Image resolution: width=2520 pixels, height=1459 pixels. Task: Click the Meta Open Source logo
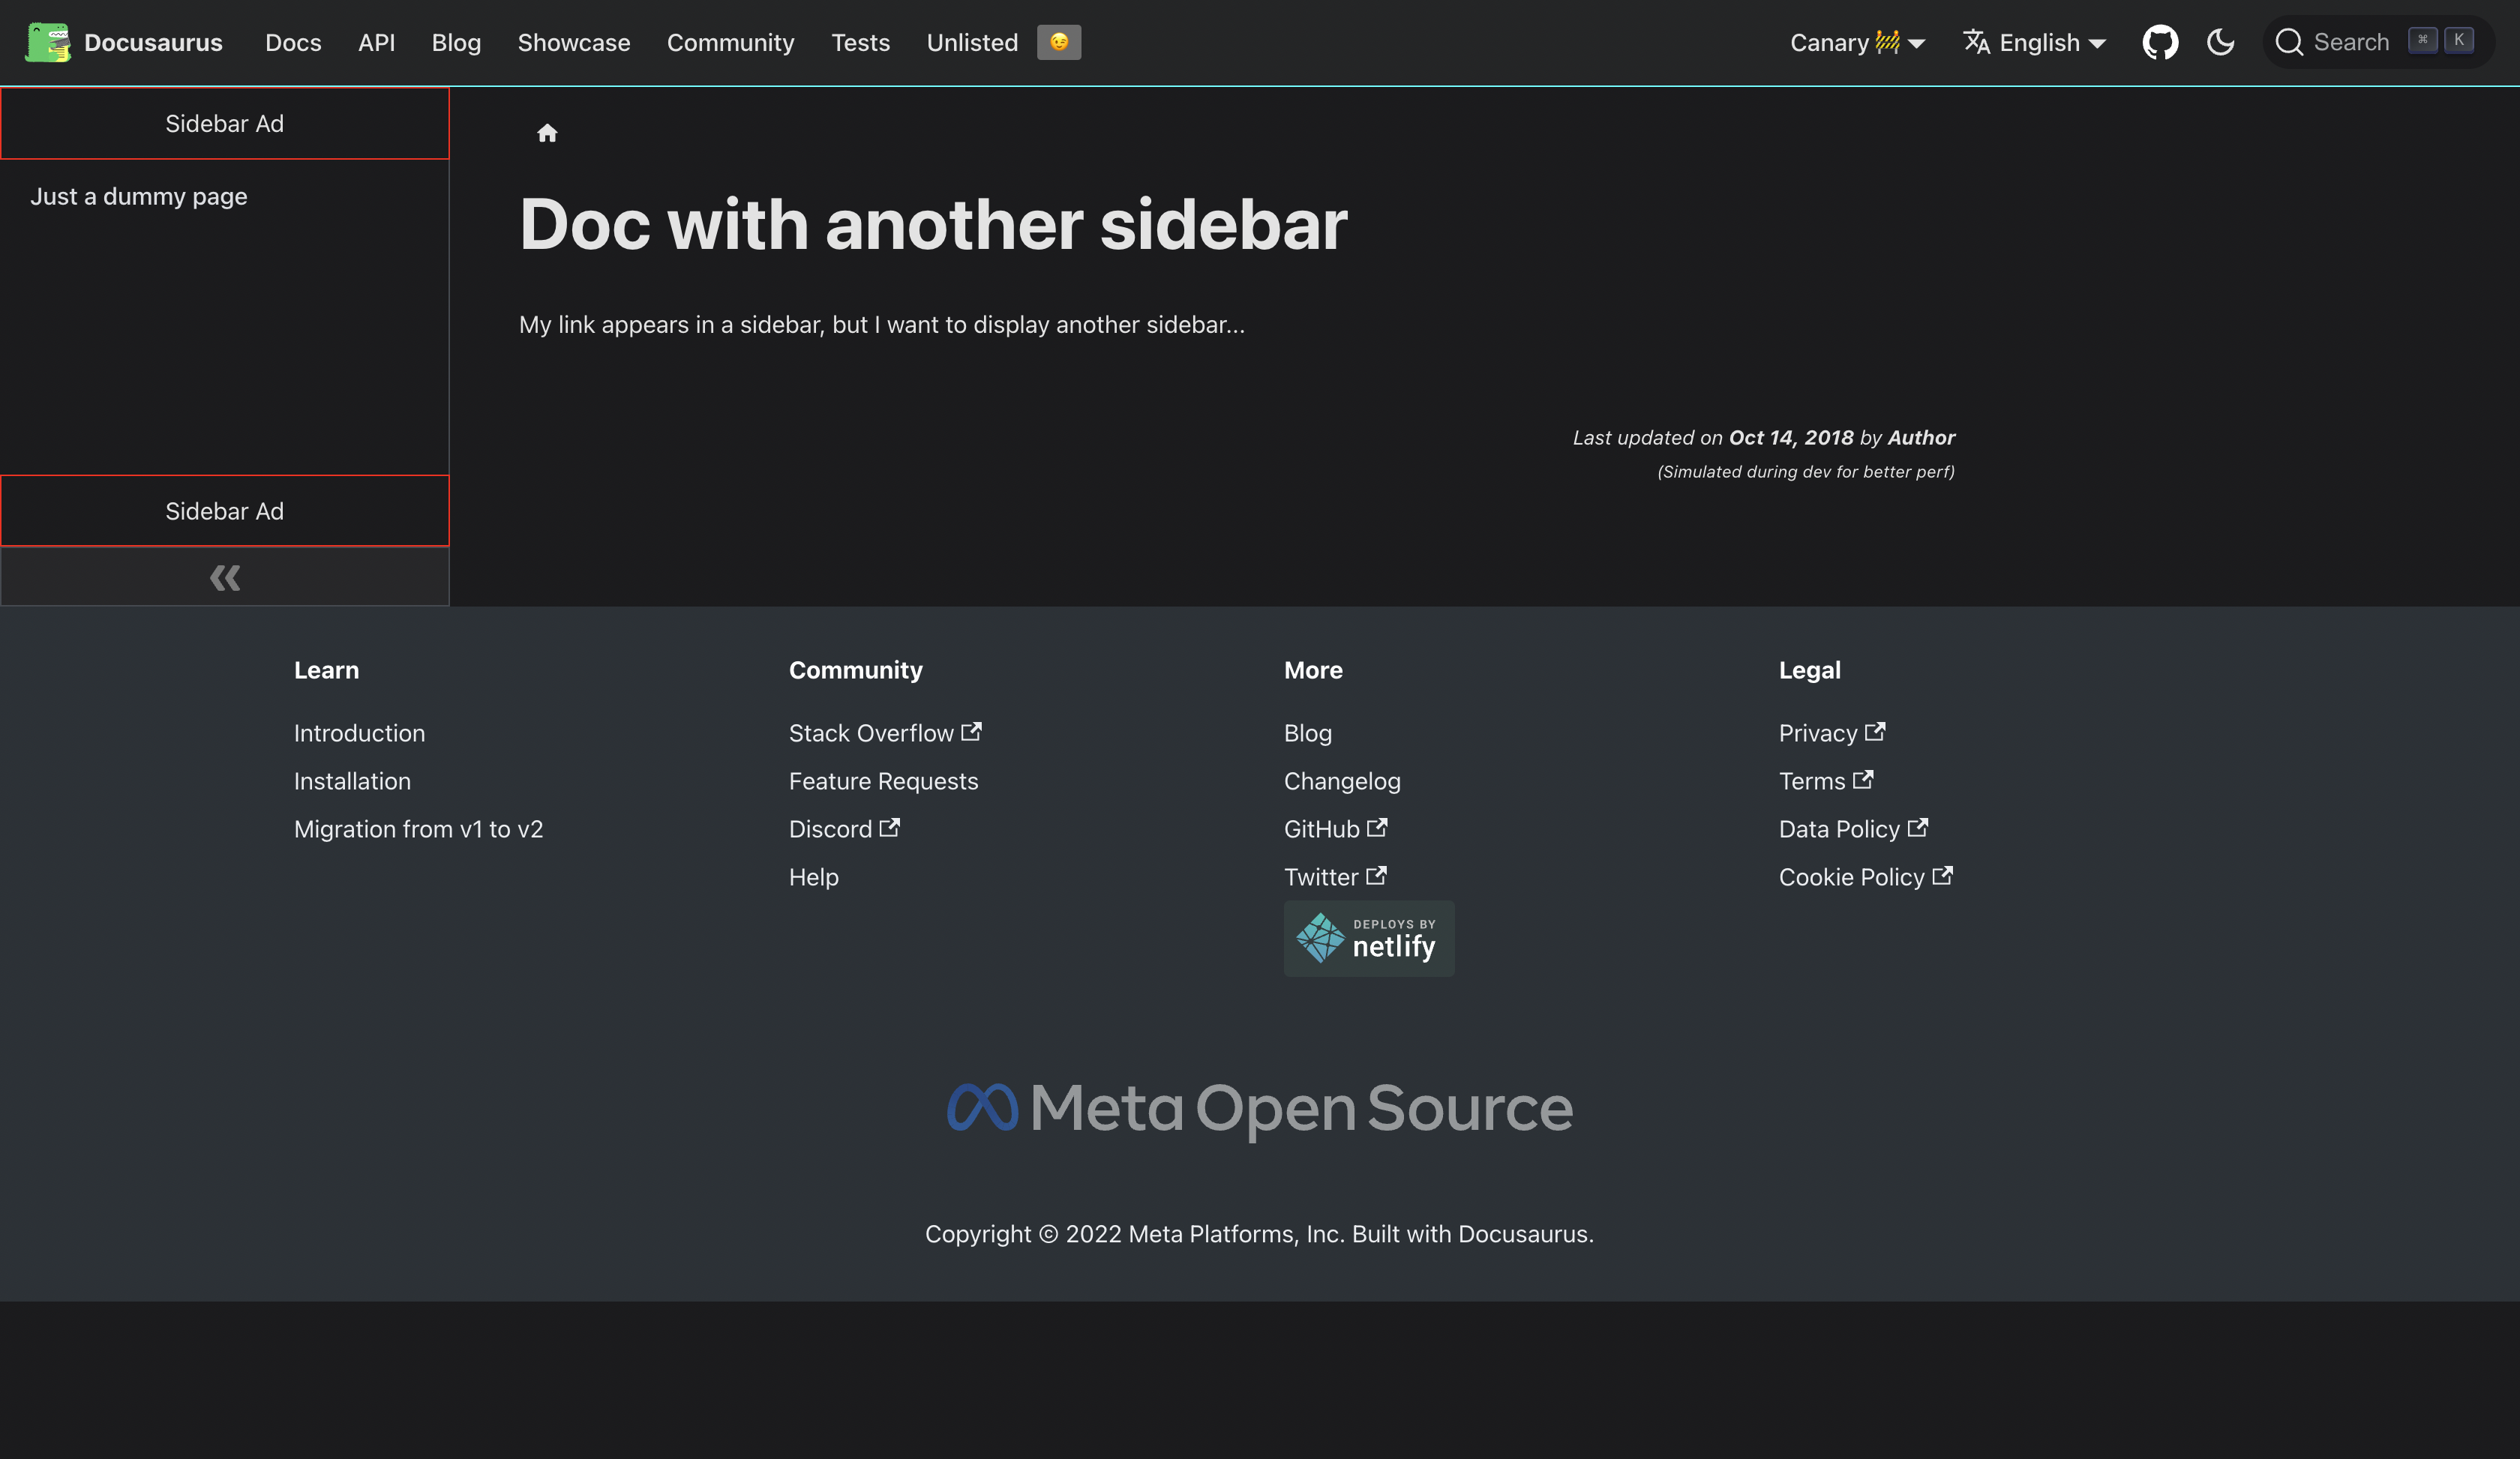pos(1259,1108)
